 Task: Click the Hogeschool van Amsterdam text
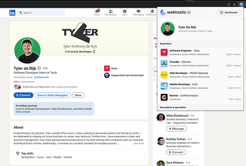tap(128, 75)
